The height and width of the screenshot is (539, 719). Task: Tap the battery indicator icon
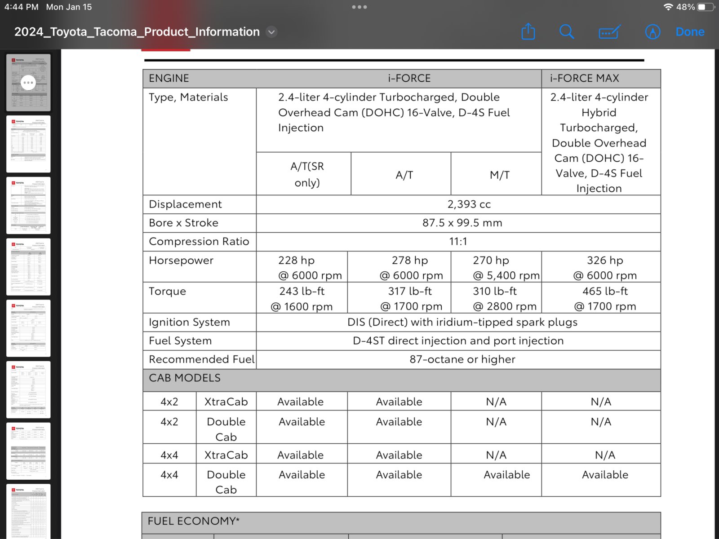[x=706, y=7]
